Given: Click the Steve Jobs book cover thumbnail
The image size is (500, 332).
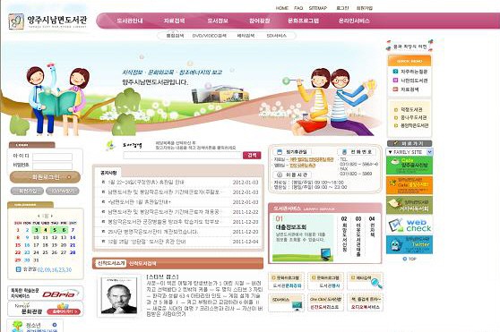Looking at the screenshot, I should pyautogui.click(x=119, y=295).
